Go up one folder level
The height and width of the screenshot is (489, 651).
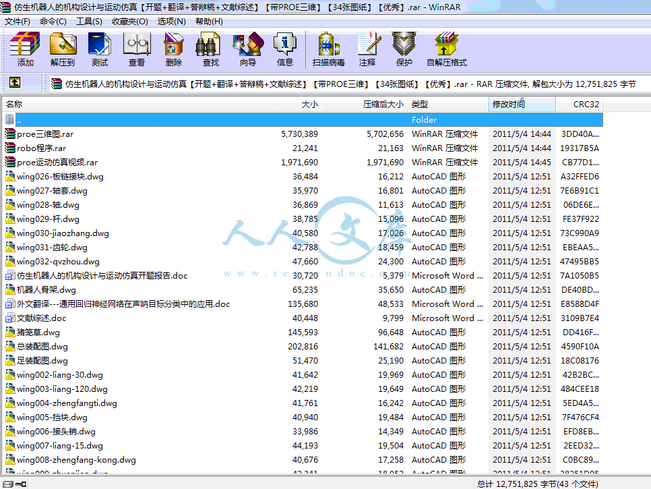point(15,83)
